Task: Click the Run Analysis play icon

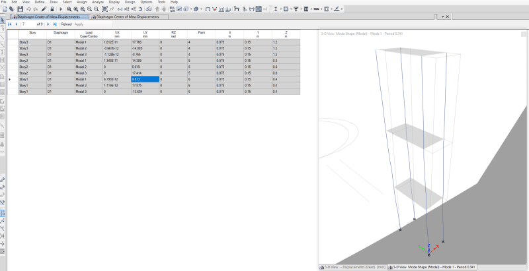Action: click(61, 9)
